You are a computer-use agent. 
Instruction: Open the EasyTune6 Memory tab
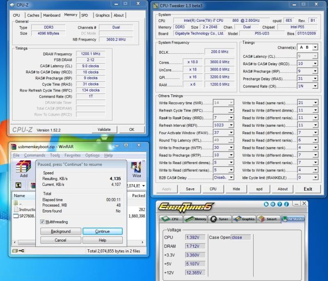pyautogui.click(x=195, y=219)
